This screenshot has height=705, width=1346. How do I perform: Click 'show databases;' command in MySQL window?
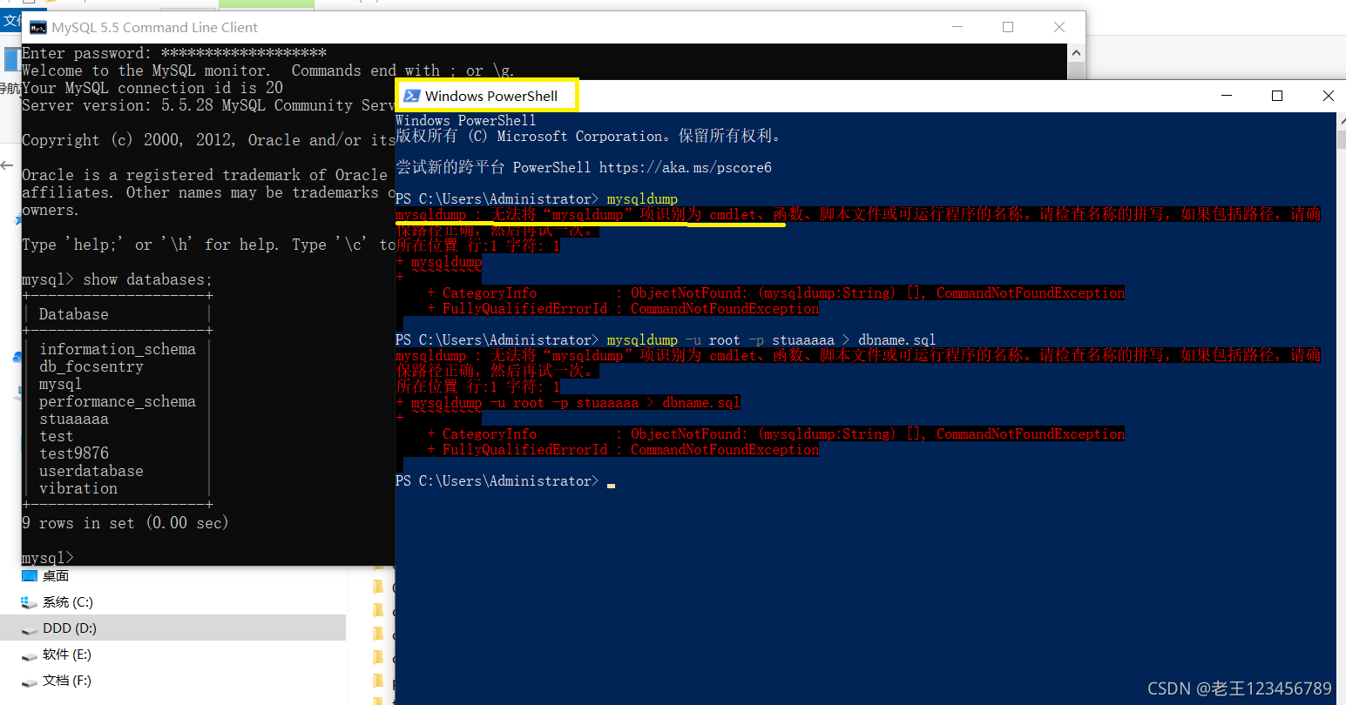tap(147, 279)
